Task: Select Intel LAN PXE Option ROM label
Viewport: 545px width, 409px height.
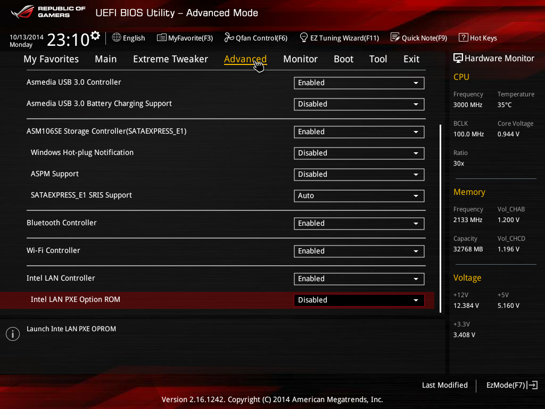Action: [76, 299]
